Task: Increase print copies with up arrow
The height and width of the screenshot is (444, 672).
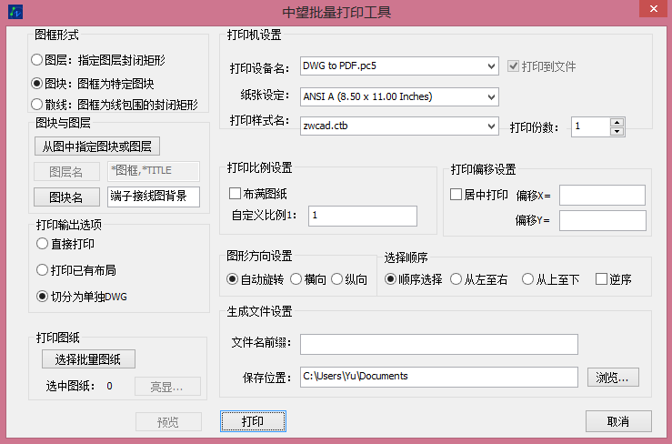Action: [617, 122]
